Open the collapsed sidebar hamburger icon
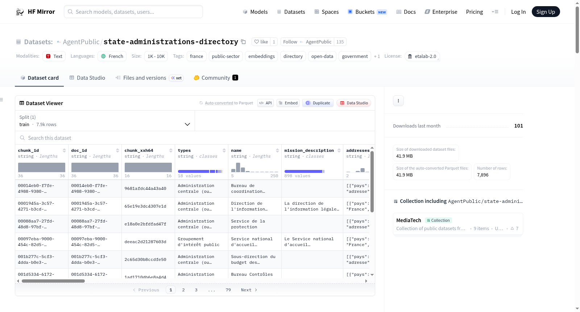 (1, 100)
